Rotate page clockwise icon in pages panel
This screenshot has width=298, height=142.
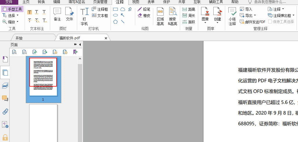coord(45,52)
